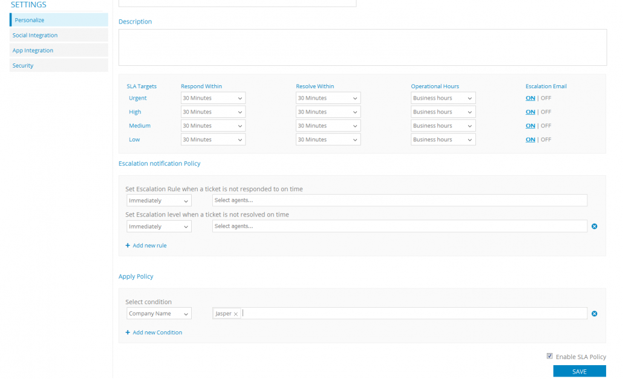
Task: Select agents for not-responded escalation
Action: pyautogui.click(x=400, y=201)
